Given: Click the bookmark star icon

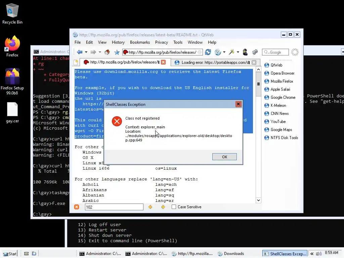Looking at the screenshot, I should pyautogui.click(x=117, y=52).
